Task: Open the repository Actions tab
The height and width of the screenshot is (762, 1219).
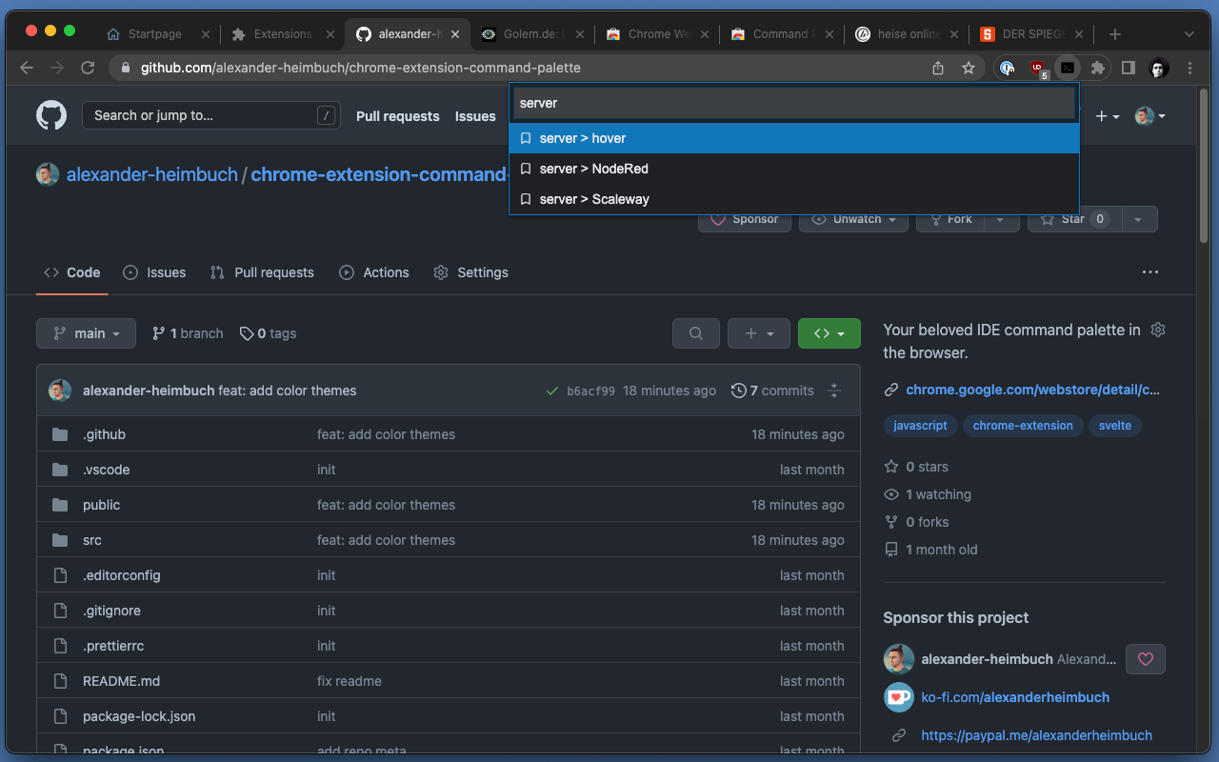Action: (374, 272)
